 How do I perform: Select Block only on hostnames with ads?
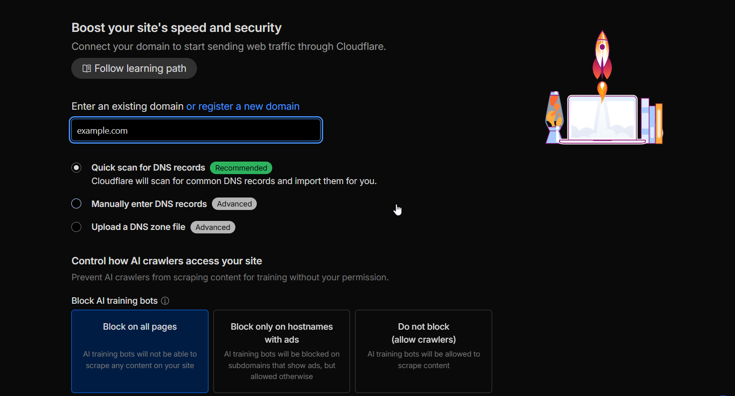point(282,351)
